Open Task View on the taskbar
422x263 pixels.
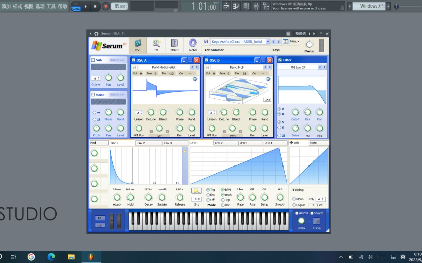click(x=13, y=257)
